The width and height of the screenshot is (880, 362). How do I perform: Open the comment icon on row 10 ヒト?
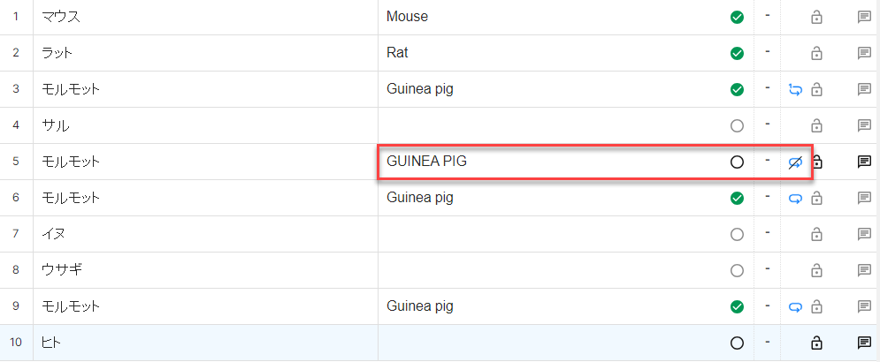(x=864, y=343)
